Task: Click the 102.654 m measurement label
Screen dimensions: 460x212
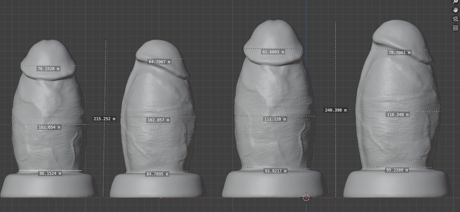Action: tap(49, 127)
